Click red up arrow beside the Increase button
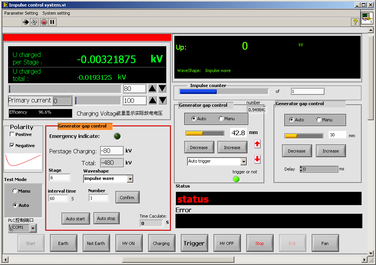376x265 pixels. coord(257,144)
